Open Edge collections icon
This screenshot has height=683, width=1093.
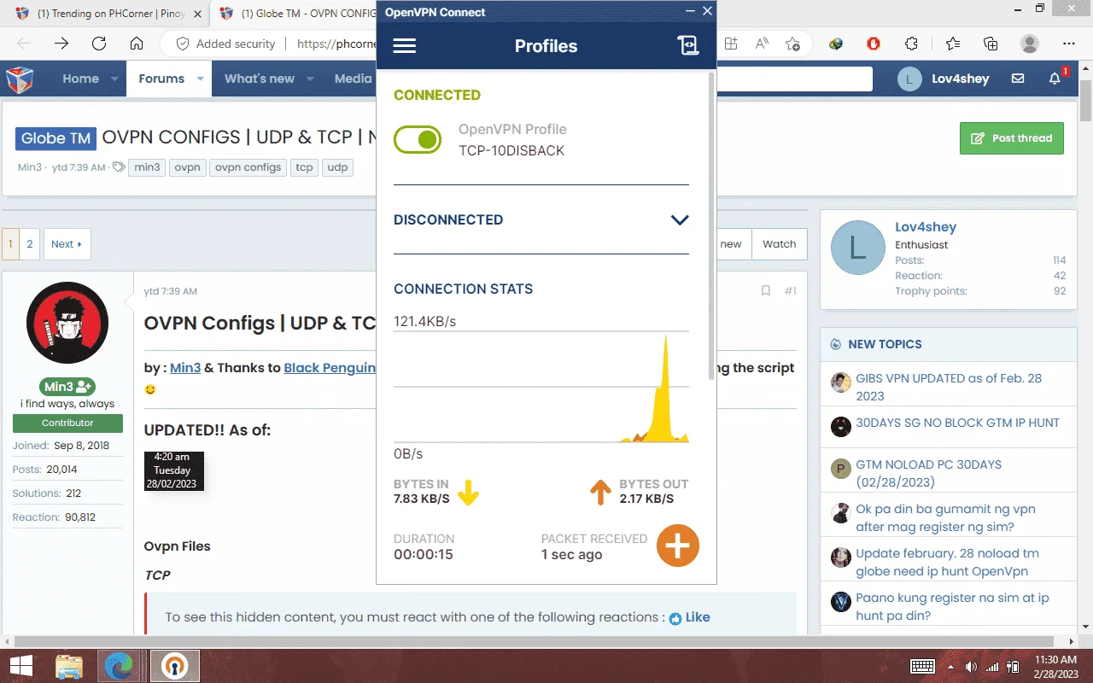pyautogui.click(x=991, y=44)
